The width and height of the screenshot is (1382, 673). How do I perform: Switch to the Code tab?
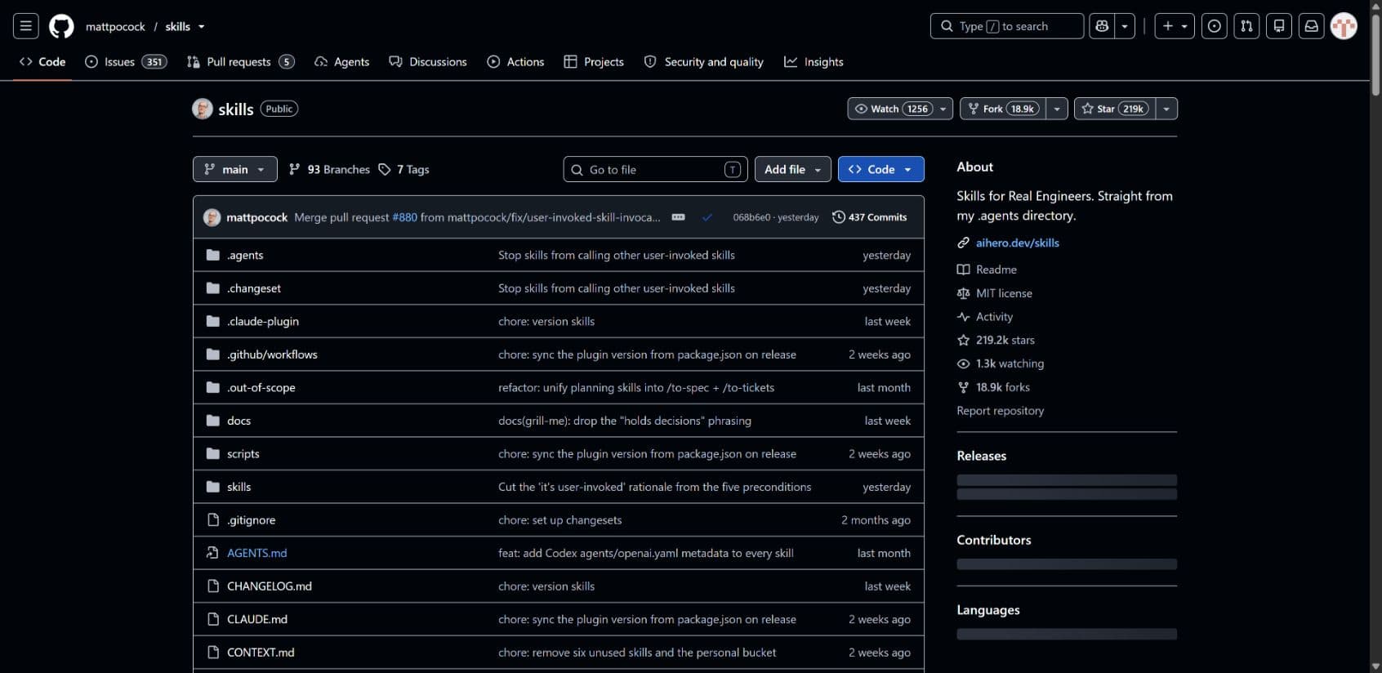(42, 62)
